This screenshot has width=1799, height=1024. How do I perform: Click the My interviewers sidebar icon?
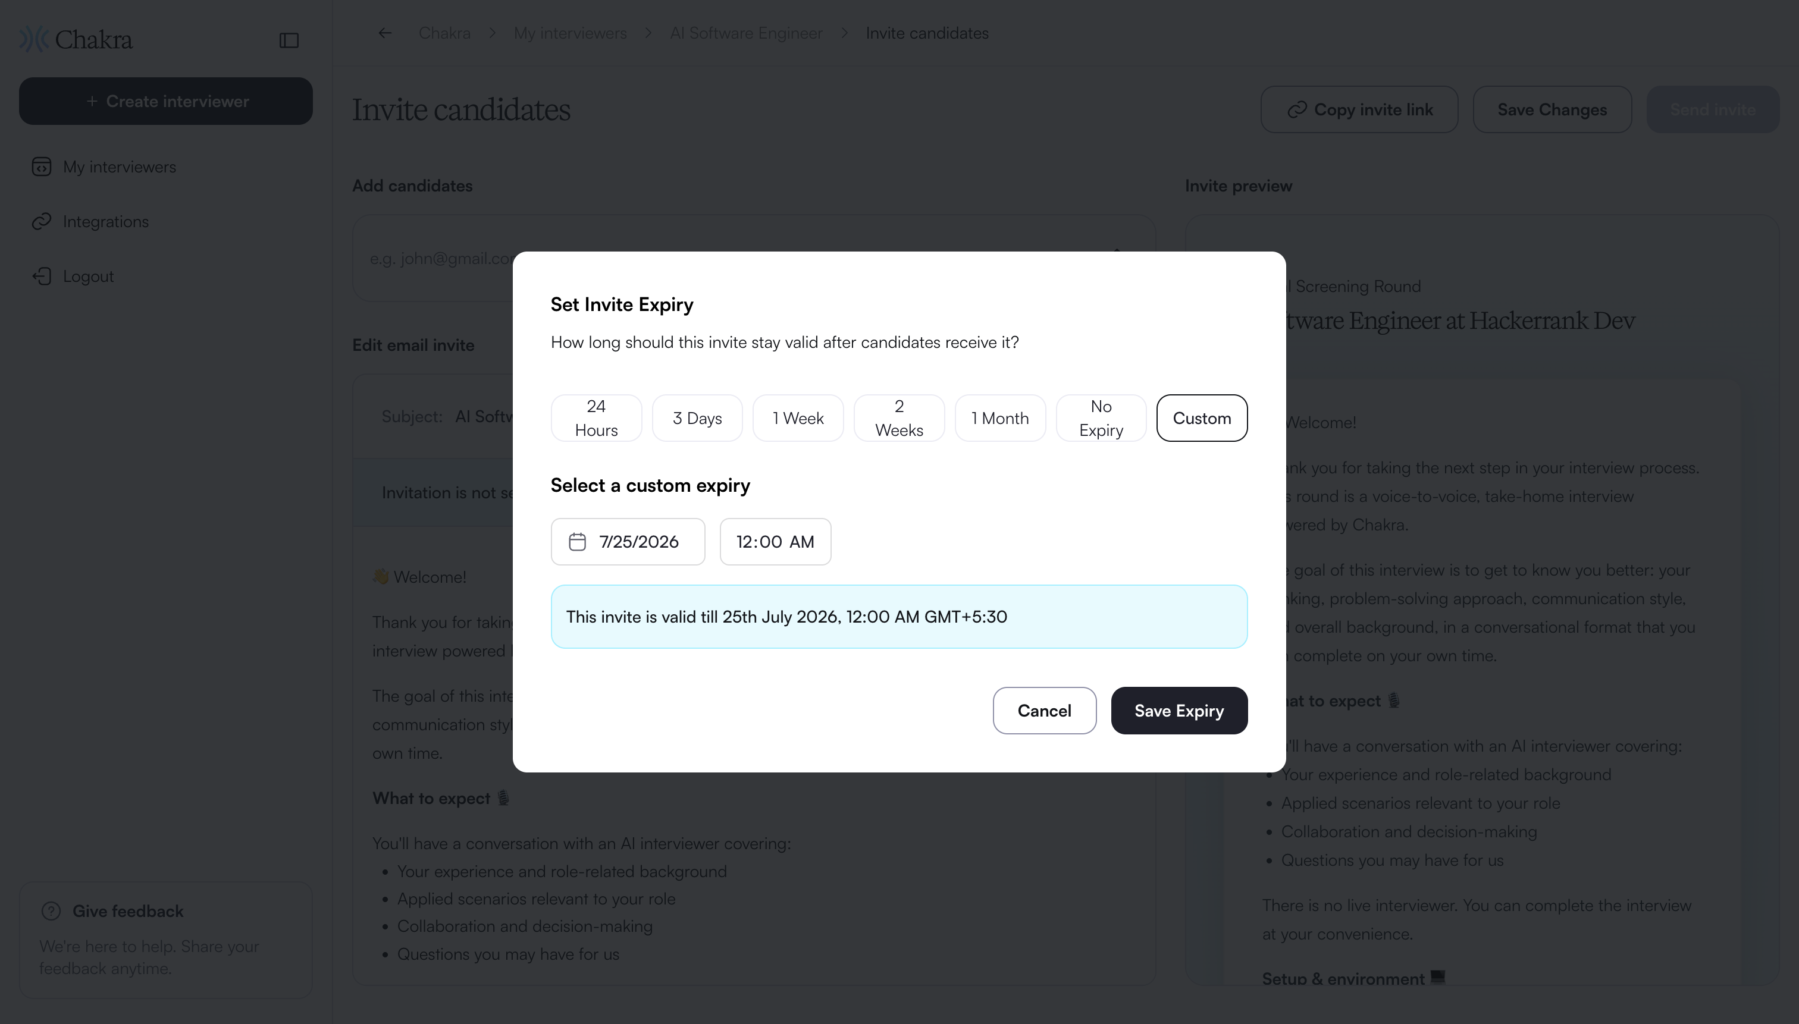(42, 167)
